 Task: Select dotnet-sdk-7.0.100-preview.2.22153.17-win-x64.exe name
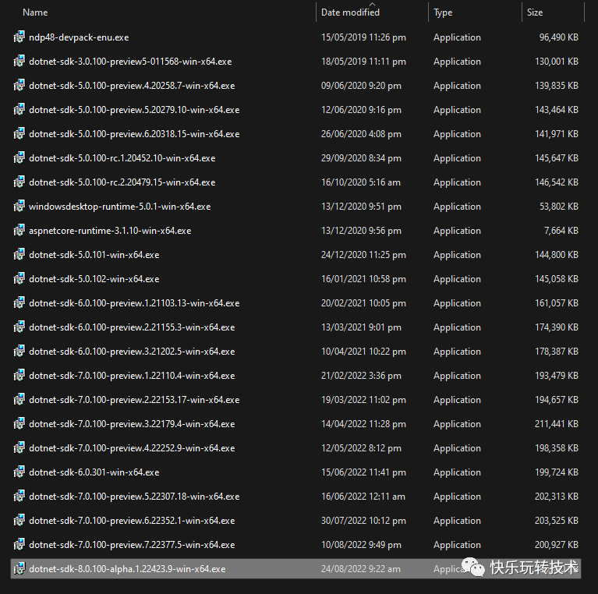[x=134, y=400]
